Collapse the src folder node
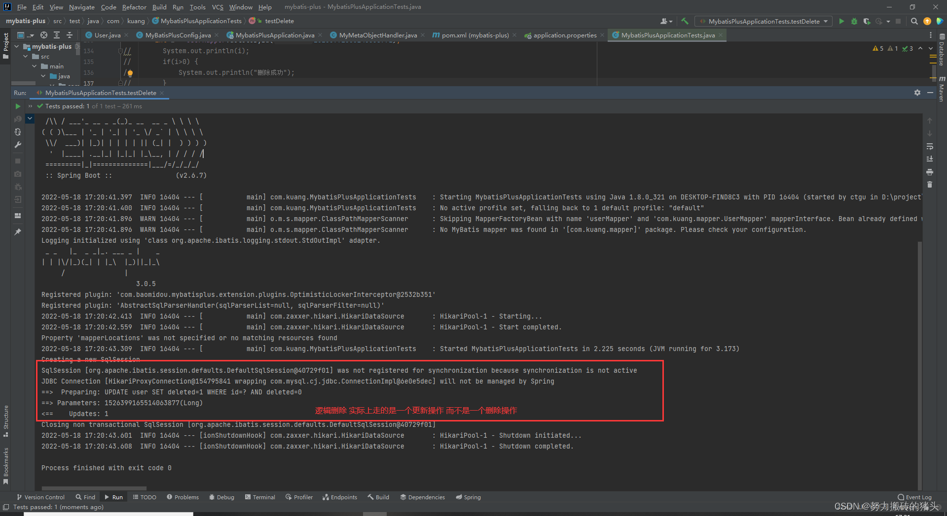This screenshot has width=947, height=516. [26, 57]
